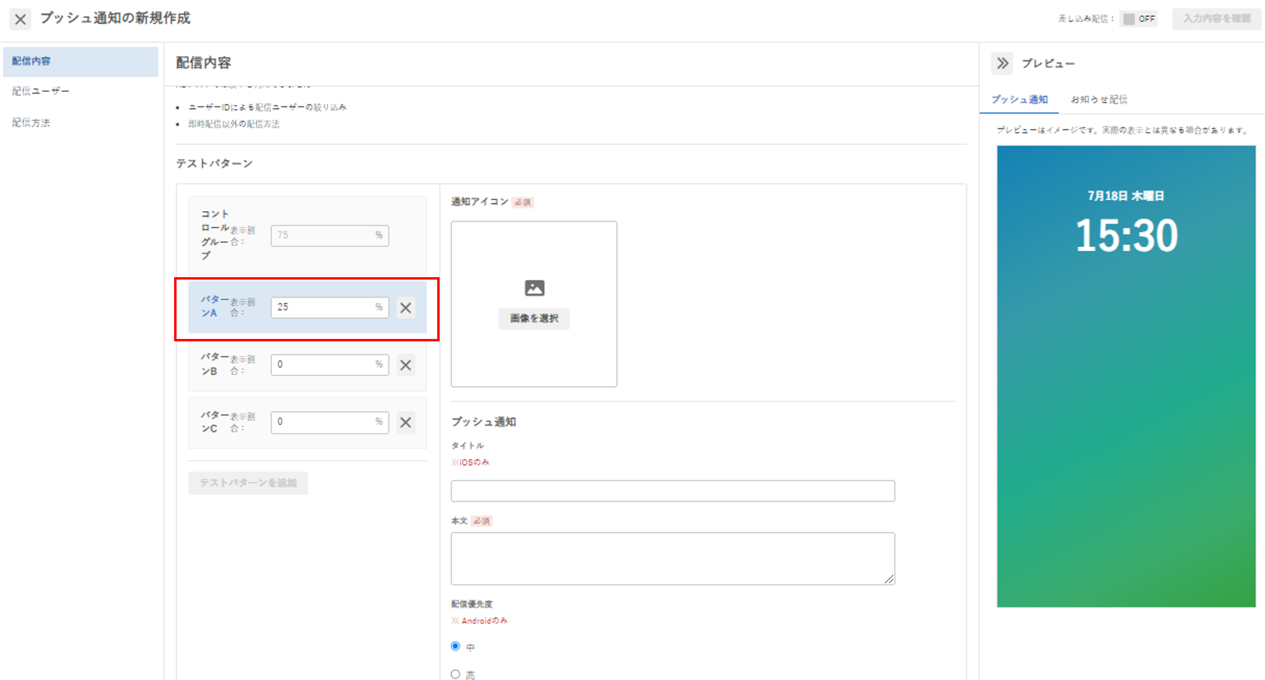Click the phone lock screen preview image
1265x680 pixels.
(x=1126, y=376)
